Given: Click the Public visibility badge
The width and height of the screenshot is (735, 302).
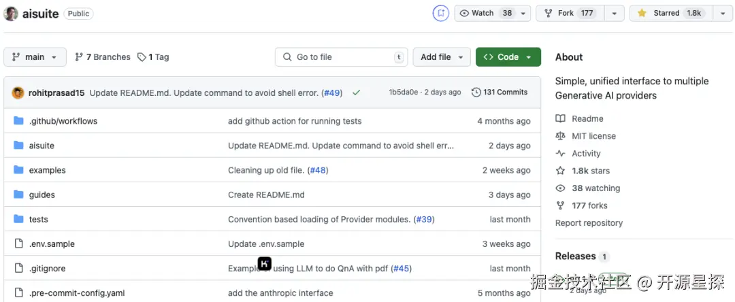Looking at the screenshot, I should tap(78, 14).
